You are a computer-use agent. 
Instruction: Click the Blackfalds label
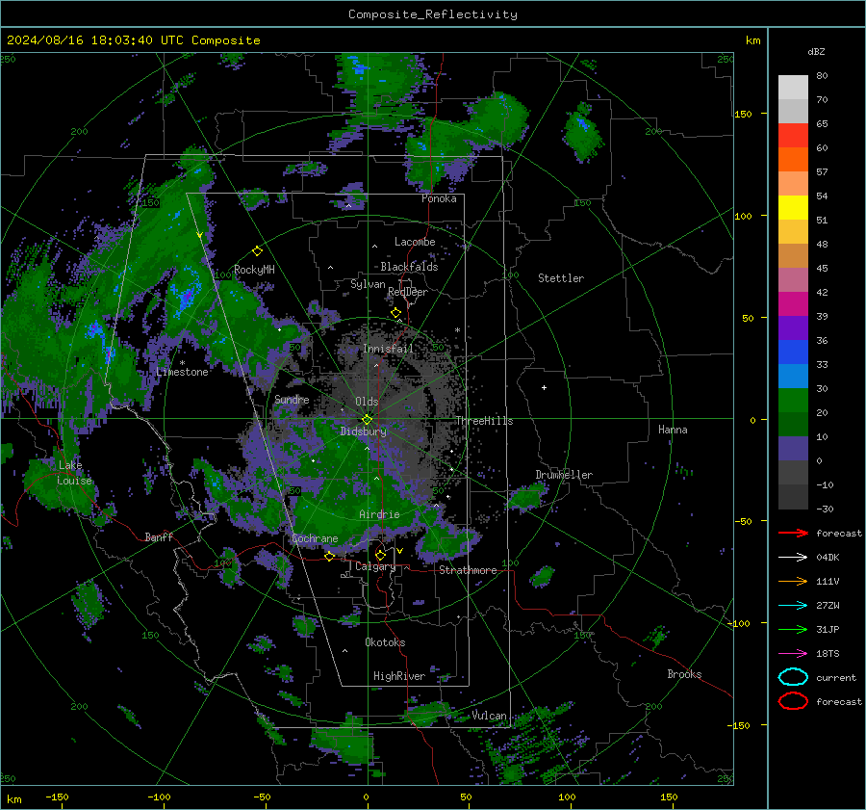pos(409,267)
